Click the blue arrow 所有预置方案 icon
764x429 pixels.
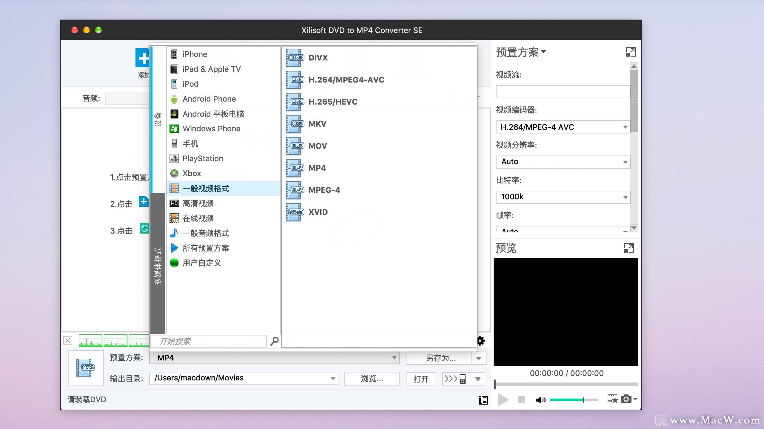[174, 248]
